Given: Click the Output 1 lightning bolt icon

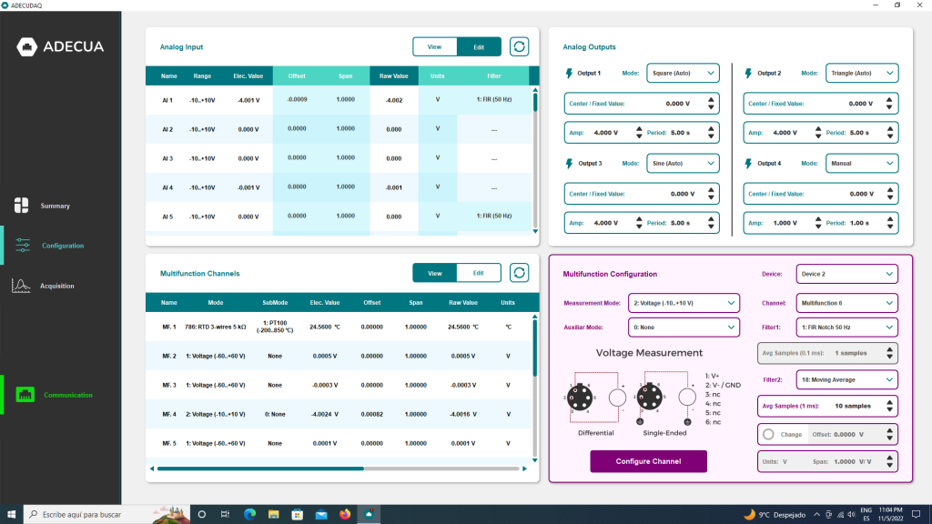Looking at the screenshot, I should click(571, 73).
